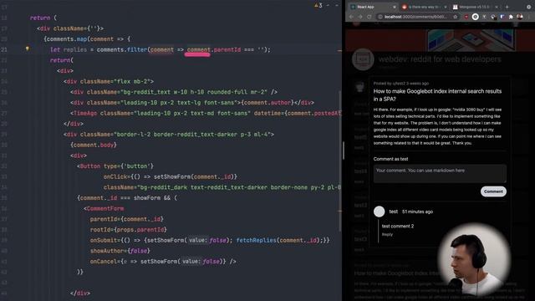Click 'fetchReplies' in the onSubmit line

pyautogui.click(x=256, y=240)
